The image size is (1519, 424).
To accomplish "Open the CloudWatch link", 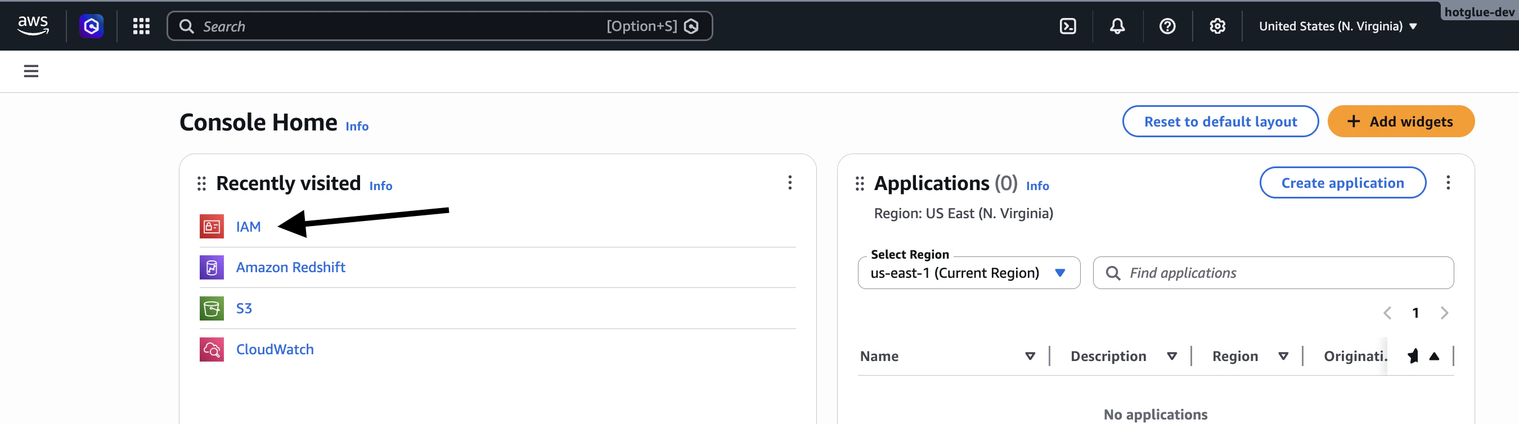I will (x=275, y=349).
